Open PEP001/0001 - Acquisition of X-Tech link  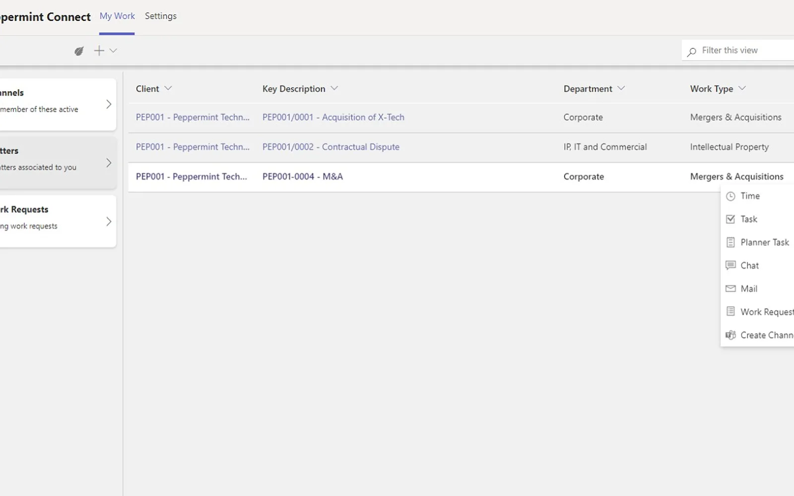(x=333, y=118)
